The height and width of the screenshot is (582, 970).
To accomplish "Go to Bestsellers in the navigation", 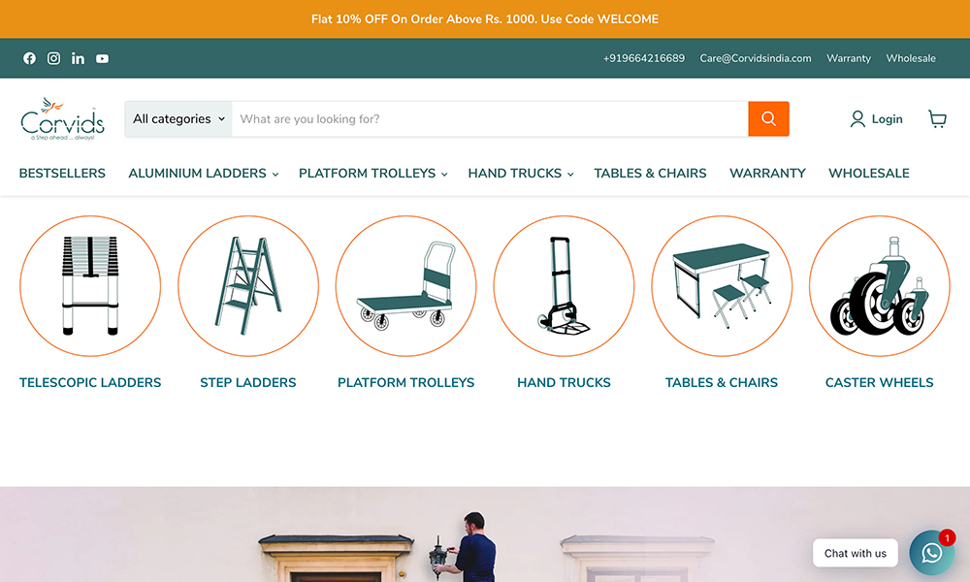I will pyautogui.click(x=62, y=174).
